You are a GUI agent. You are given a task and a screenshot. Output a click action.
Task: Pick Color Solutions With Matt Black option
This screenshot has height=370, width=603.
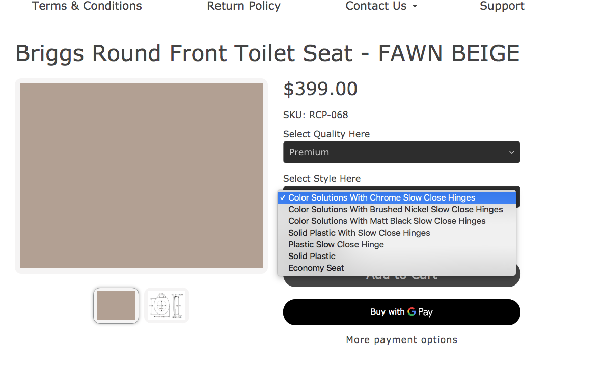pos(387,221)
